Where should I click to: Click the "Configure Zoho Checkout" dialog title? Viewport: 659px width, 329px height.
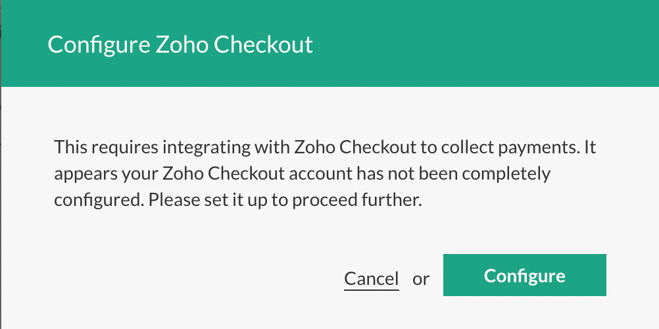[180, 45]
